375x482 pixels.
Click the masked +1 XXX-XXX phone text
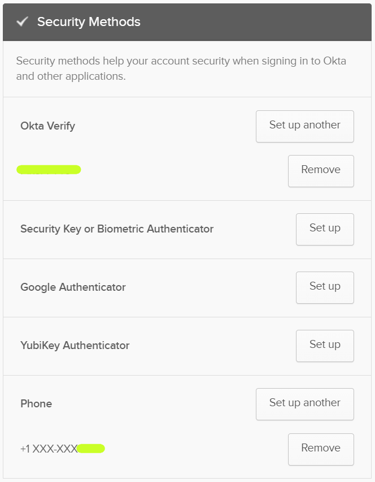click(49, 449)
